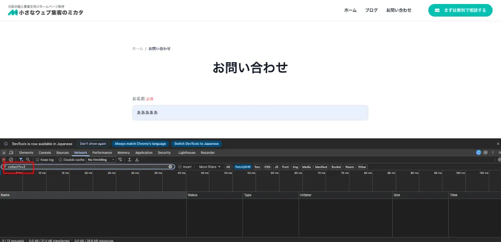The image size is (501, 242).
Task: Click the export HAR download icon
Action: coord(137,159)
